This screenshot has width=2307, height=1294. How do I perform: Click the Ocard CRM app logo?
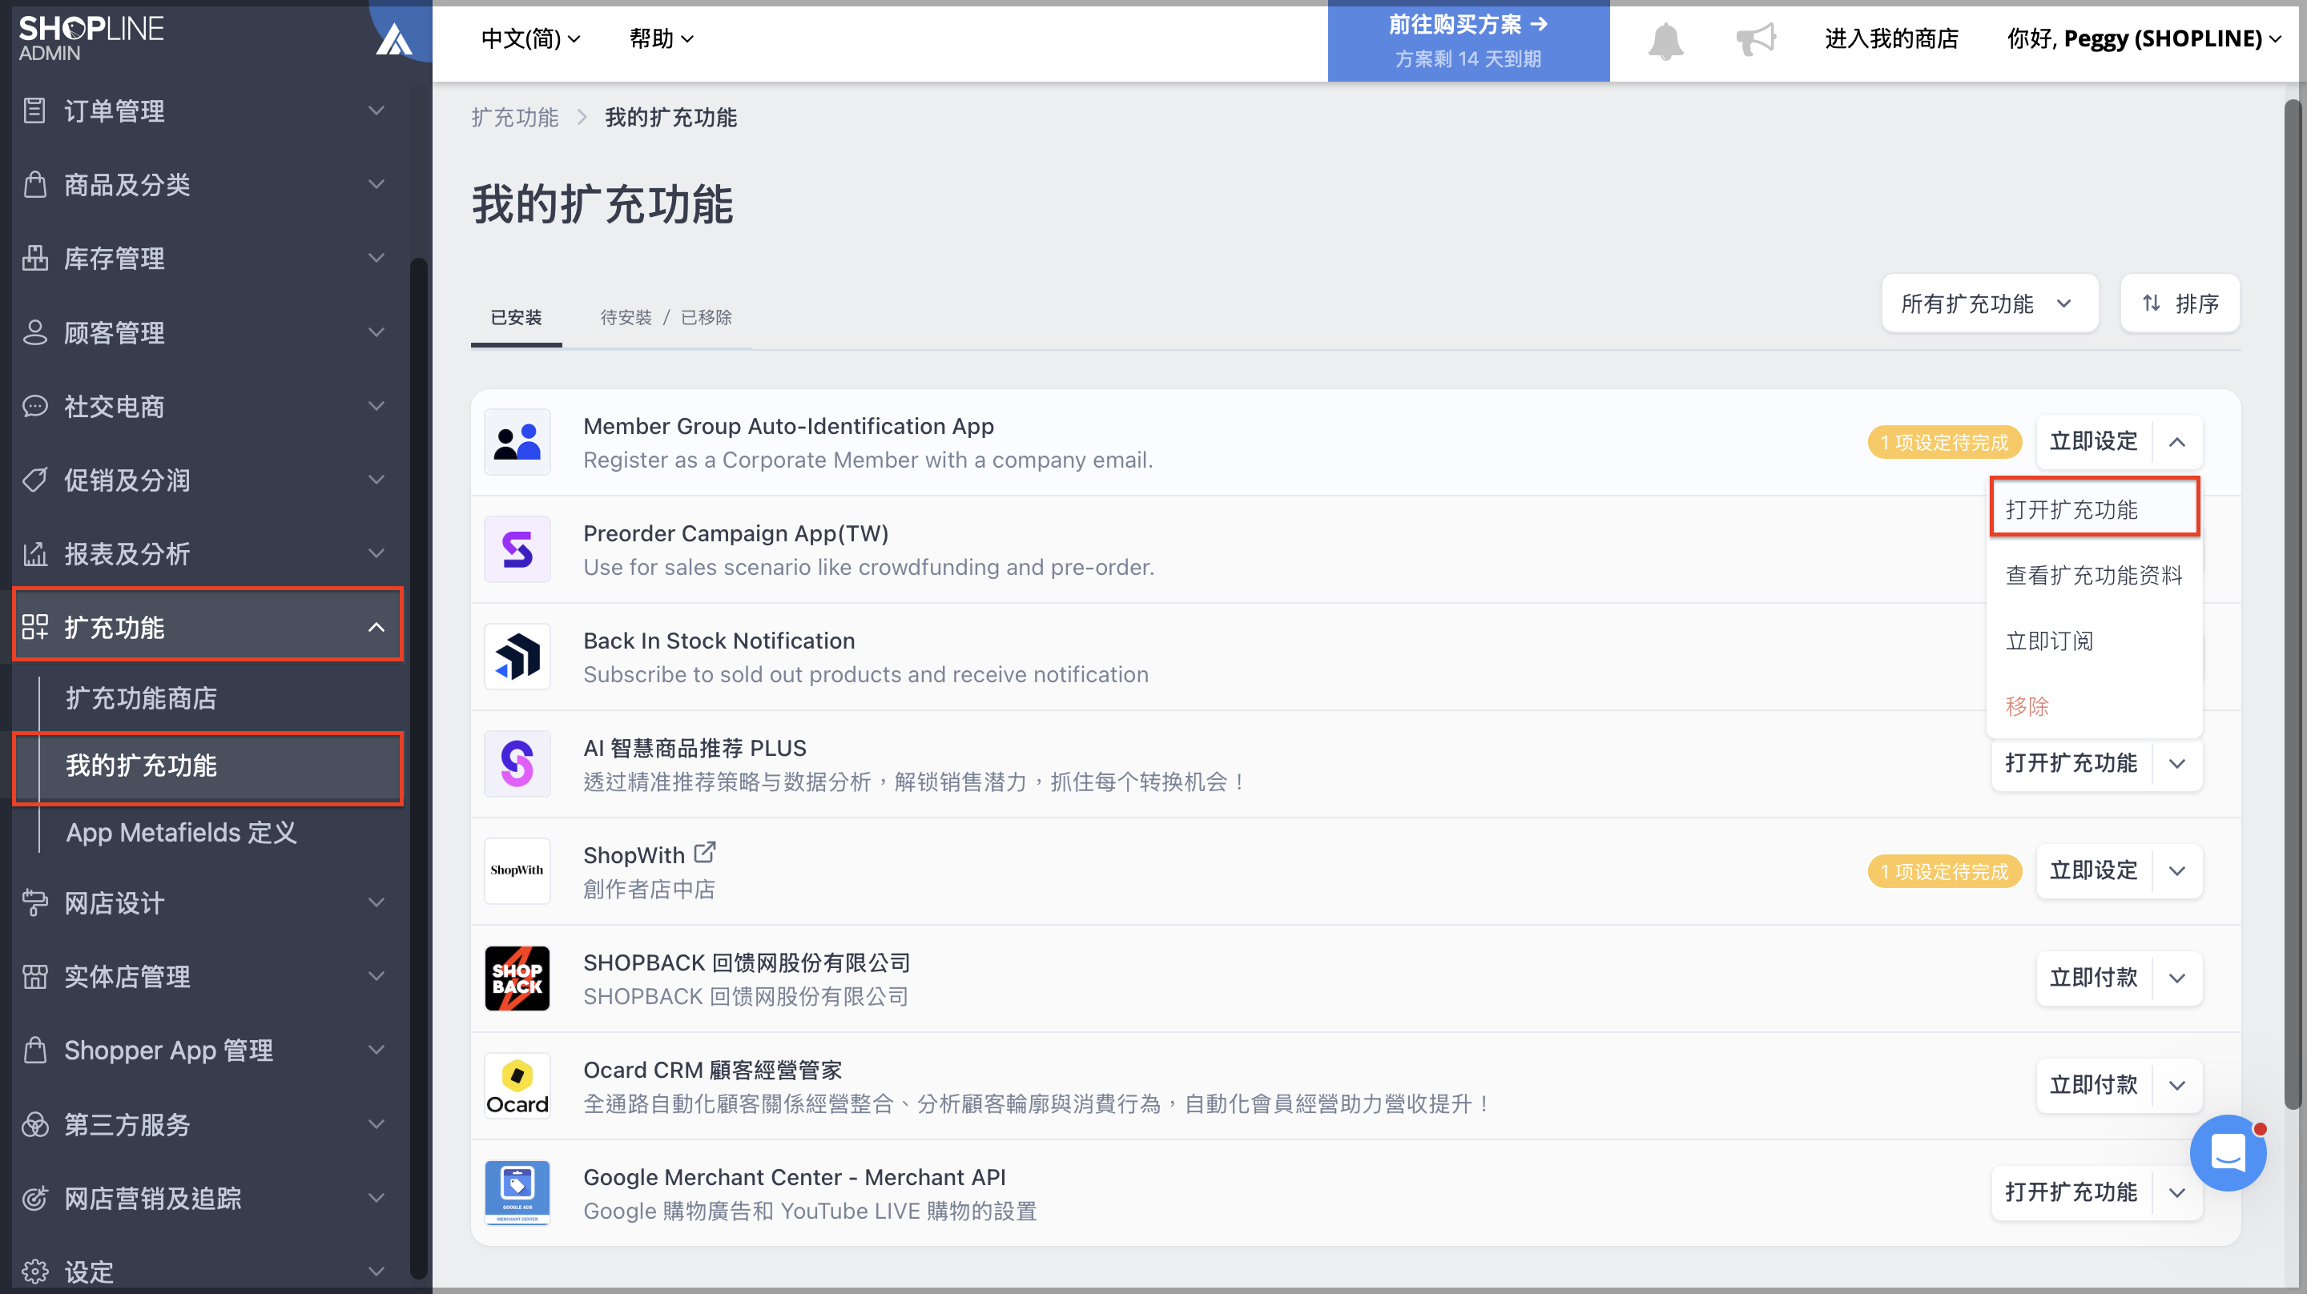(x=517, y=1085)
